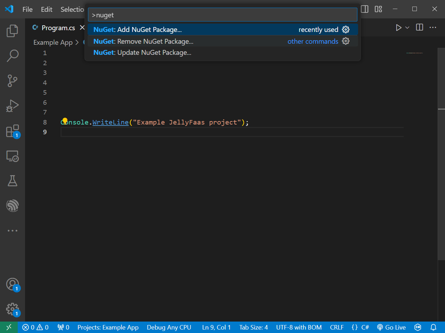Open the Selection menu
Image resolution: width=445 pixels, height=333 pixels.
point(72,9)
